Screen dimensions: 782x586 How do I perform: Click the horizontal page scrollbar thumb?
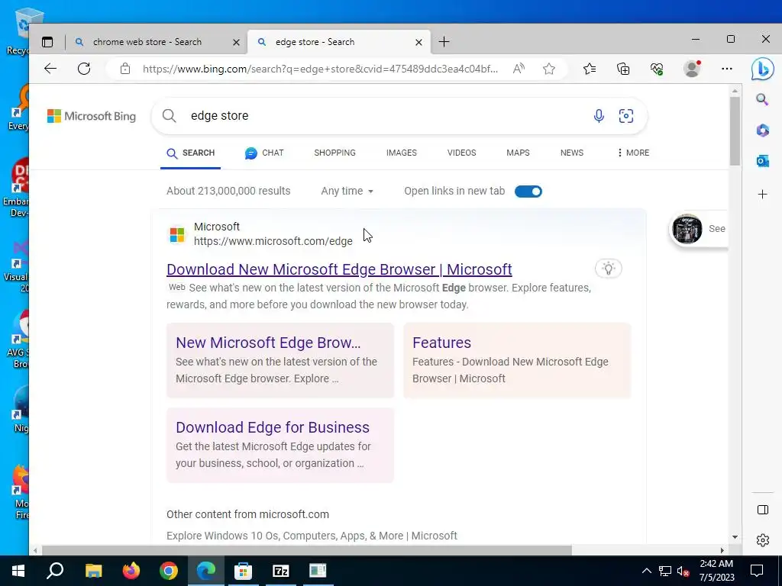[307, 550]
